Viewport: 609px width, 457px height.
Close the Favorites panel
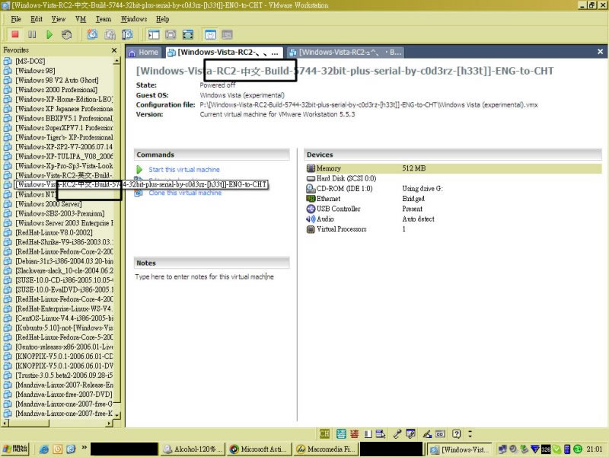tap(113, 50)
